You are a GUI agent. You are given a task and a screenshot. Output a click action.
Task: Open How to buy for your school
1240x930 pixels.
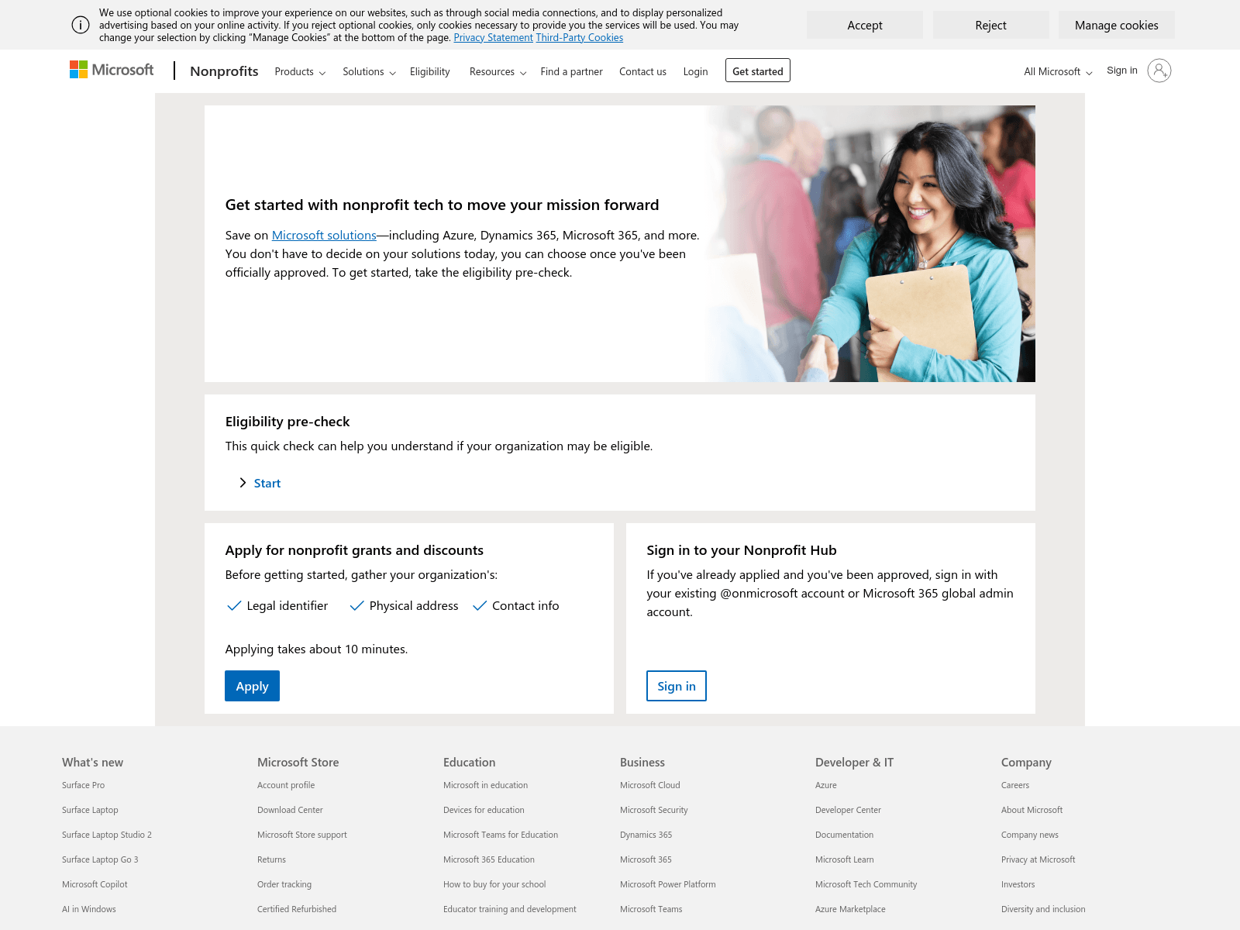(494, 884)
